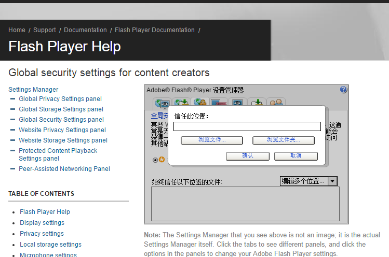Open Protected Content Playback Settings panel link
Screen dimensions: 389x257
tap(58, 154)
